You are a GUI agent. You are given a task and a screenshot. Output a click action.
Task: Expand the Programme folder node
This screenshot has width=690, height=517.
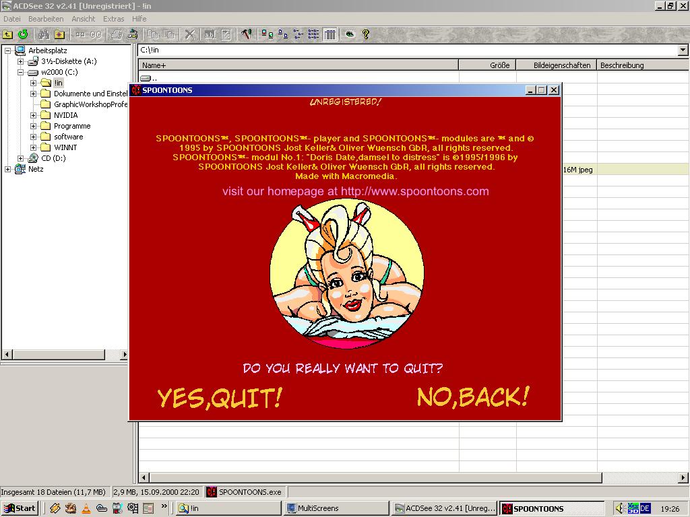[33, 126]
